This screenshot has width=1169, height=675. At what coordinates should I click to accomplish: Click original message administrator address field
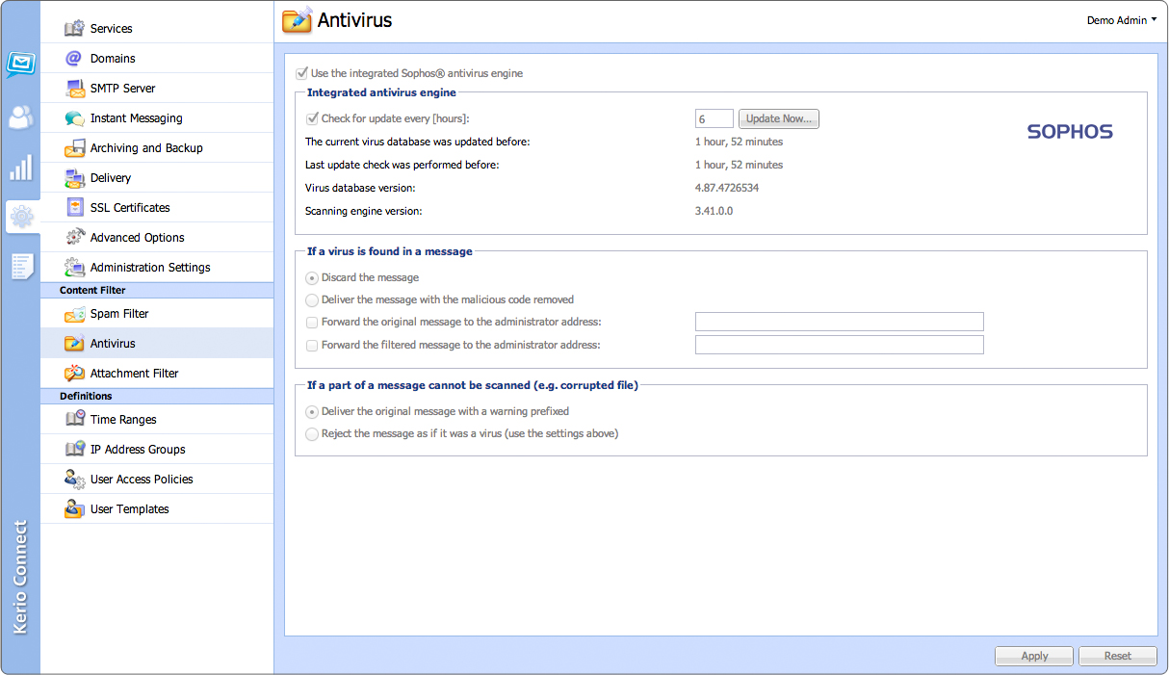840,322
